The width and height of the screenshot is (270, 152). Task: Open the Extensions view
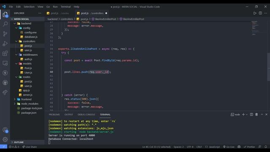coord(5,53)
